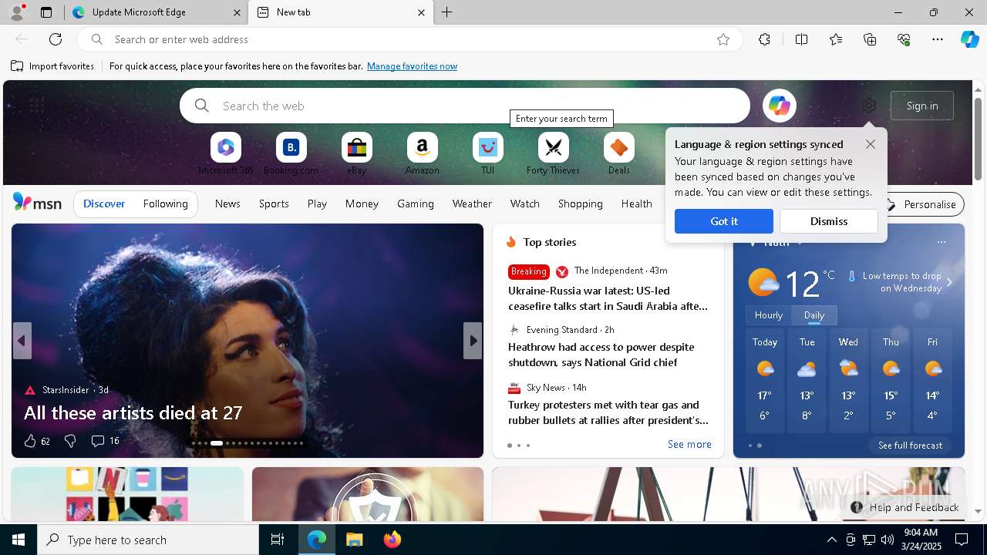This screenshot has height=555, width=987.
Task: Open Settings and more ellipsis
Action: 938,39
